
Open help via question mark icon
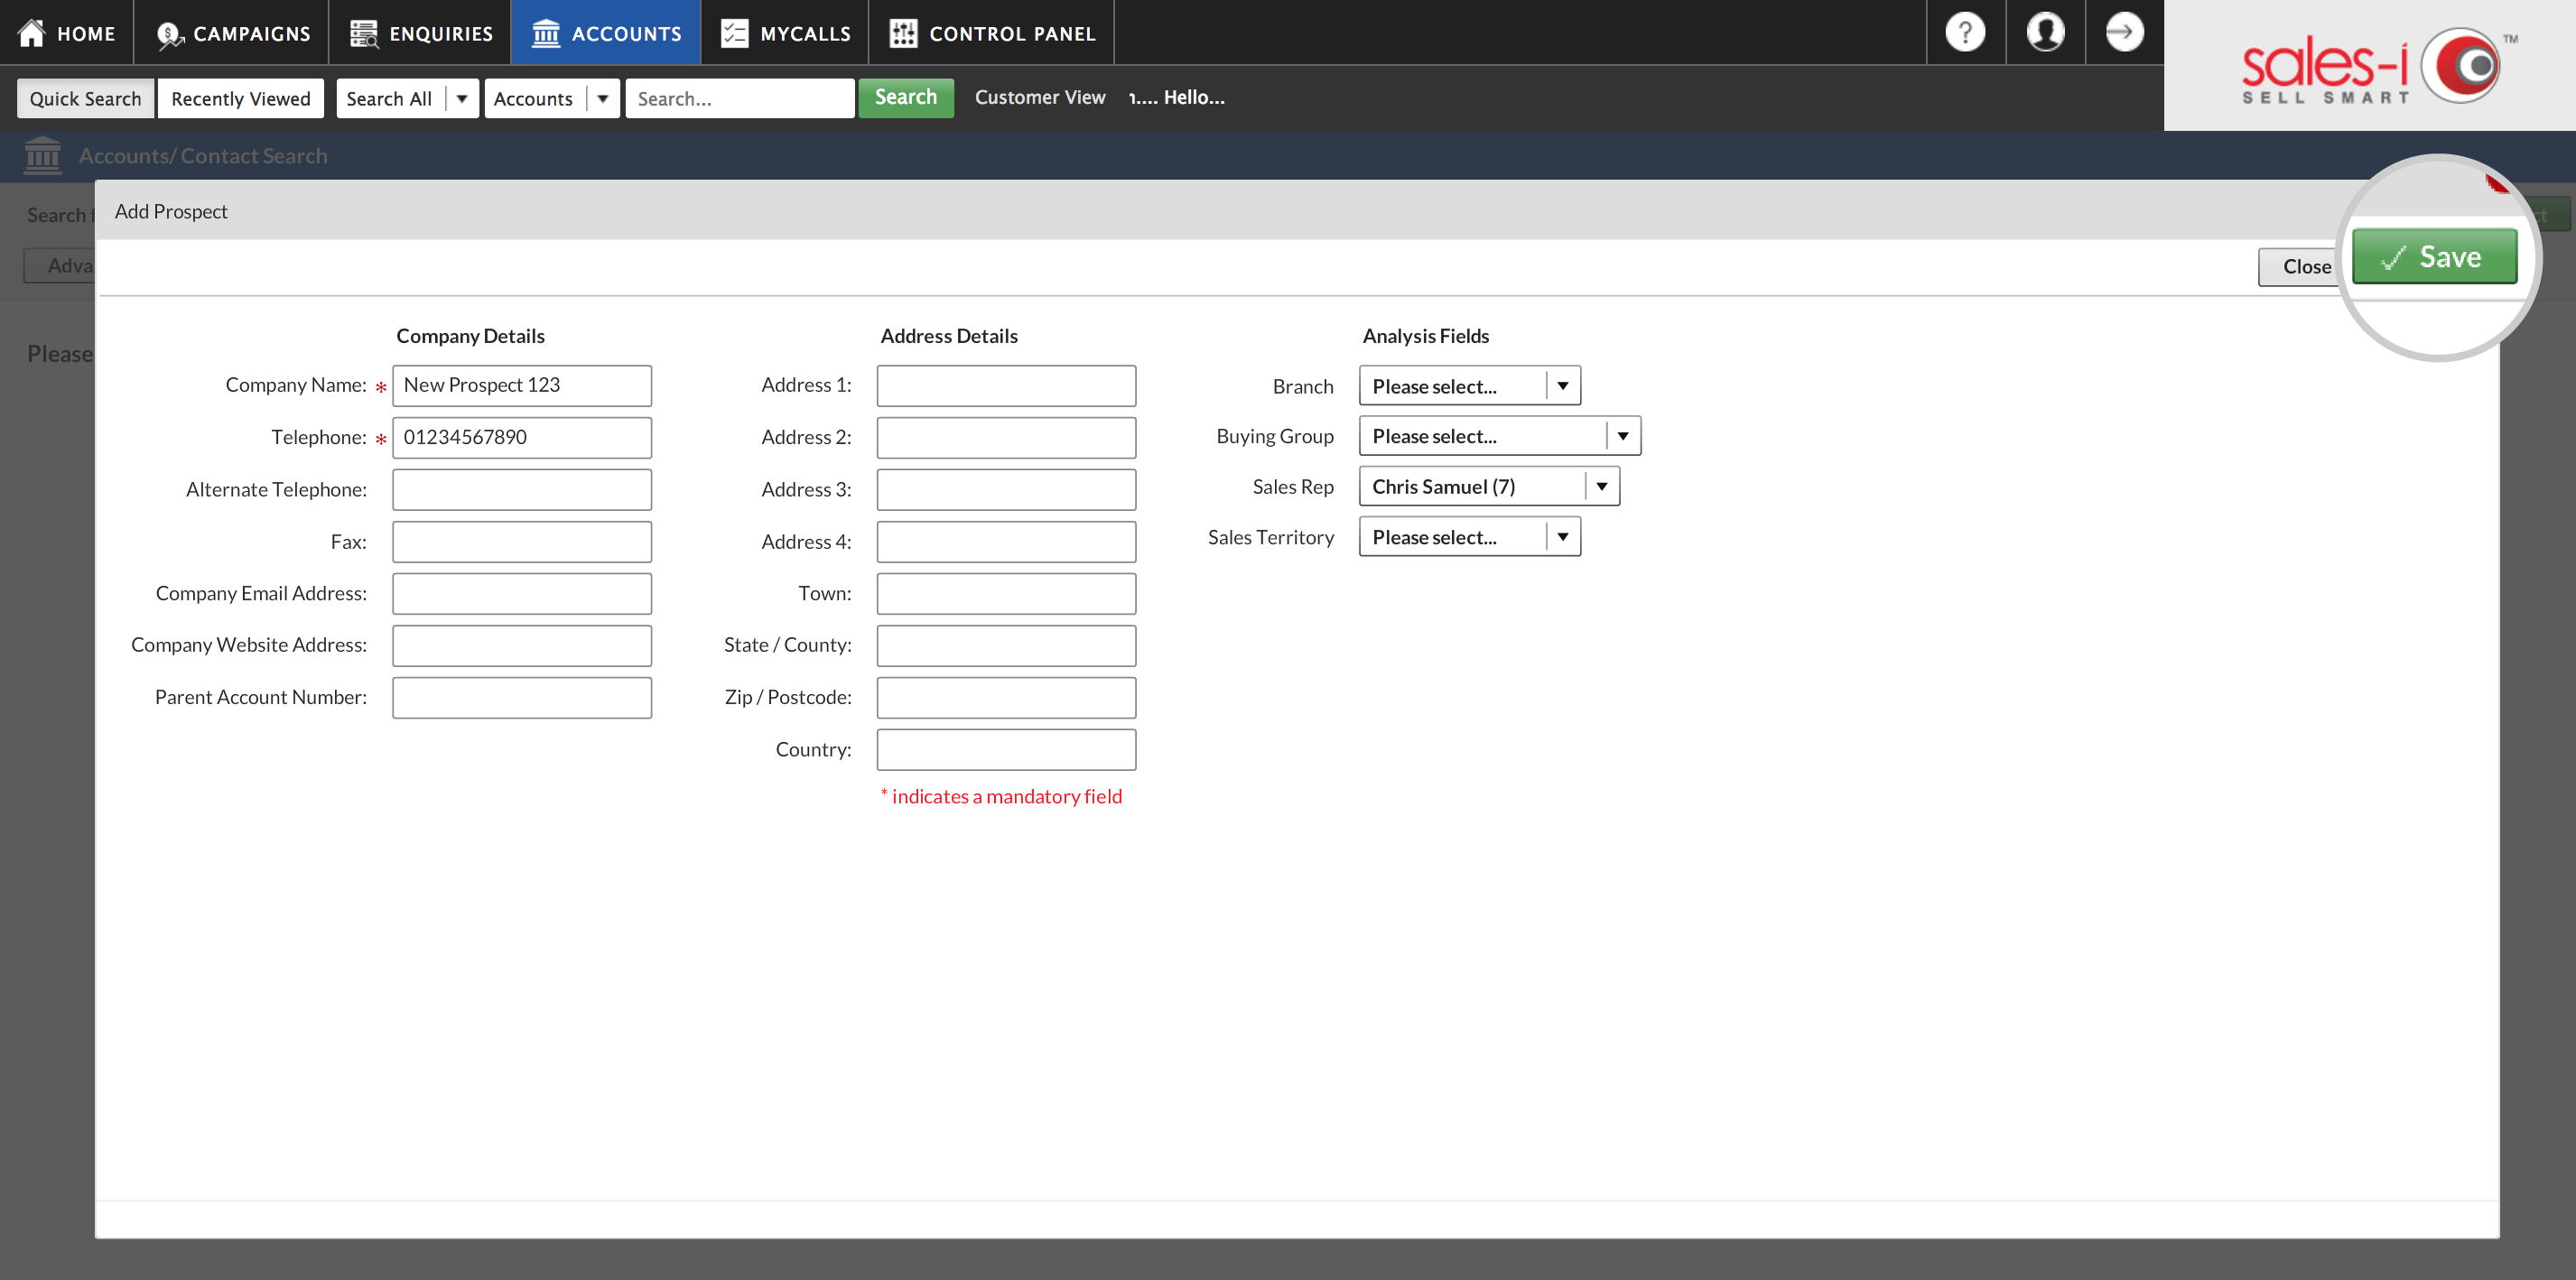tap(1965, 32)
